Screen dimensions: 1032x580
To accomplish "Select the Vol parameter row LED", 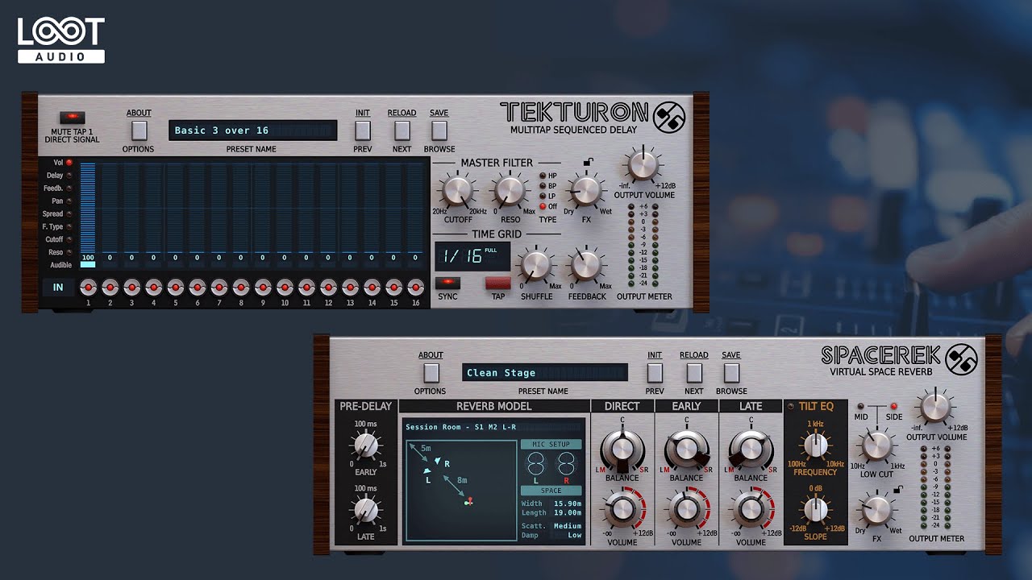I will tap(69, 163).
